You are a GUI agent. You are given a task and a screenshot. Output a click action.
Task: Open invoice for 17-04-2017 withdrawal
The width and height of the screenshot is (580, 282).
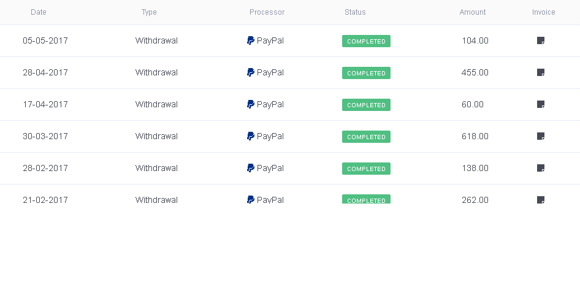541,105
